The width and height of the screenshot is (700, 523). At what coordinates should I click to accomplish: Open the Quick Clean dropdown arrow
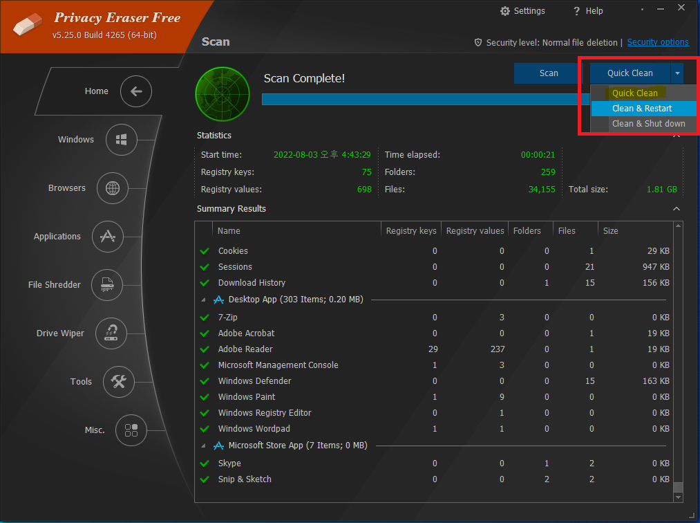[677, 73]
